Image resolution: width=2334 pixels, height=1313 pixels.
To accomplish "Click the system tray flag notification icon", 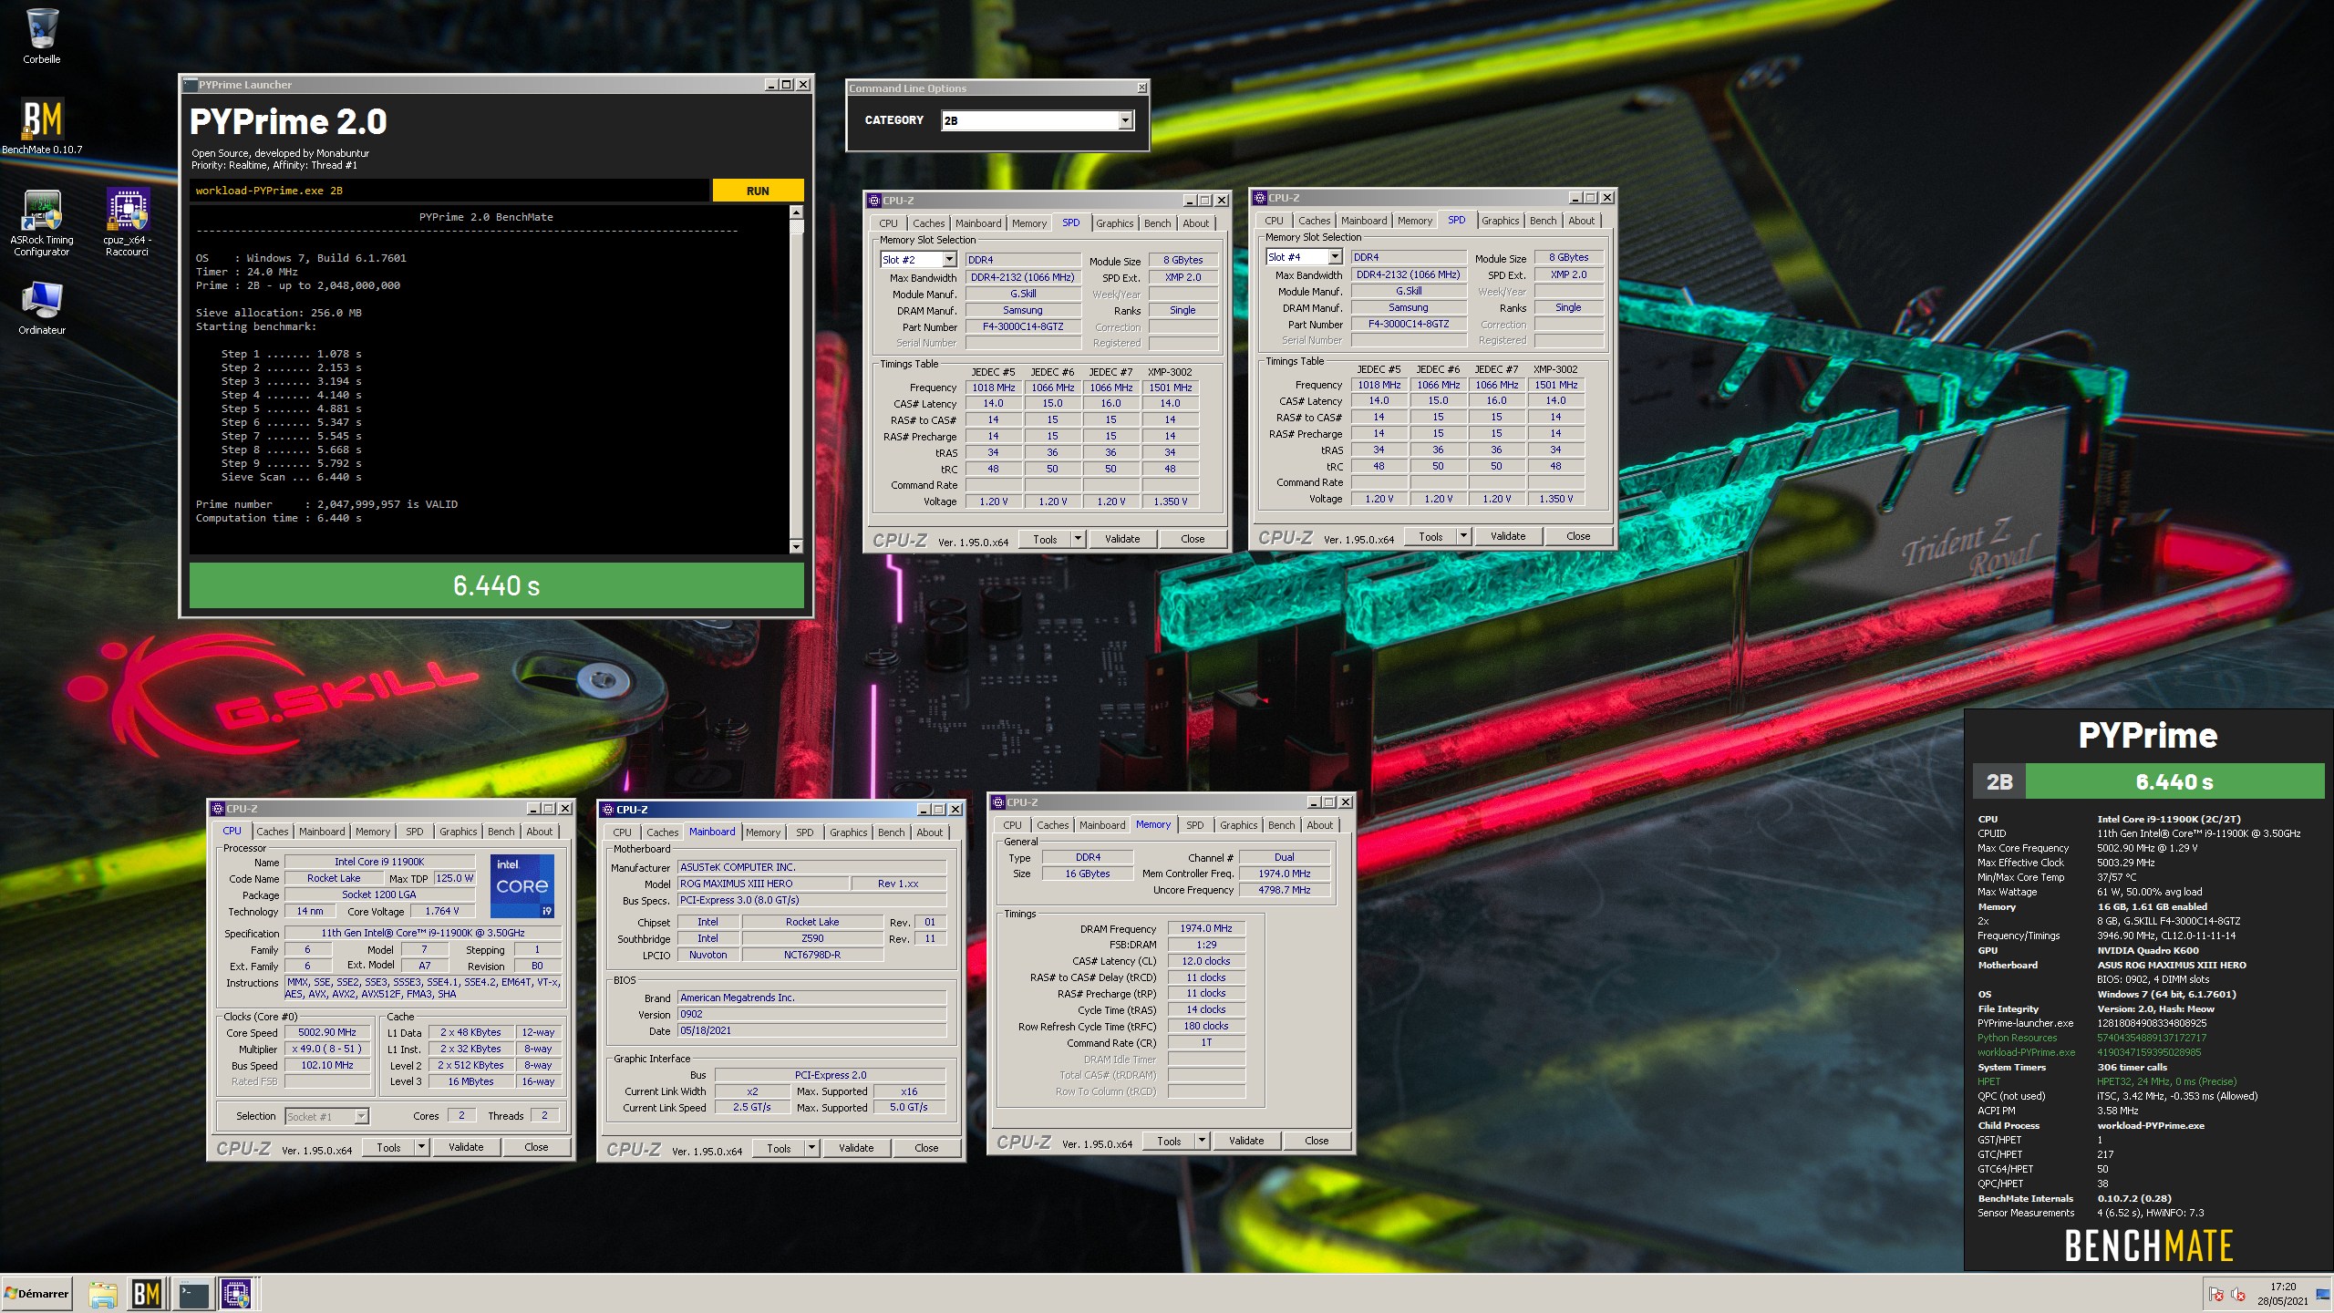I will point(2216,1294).
